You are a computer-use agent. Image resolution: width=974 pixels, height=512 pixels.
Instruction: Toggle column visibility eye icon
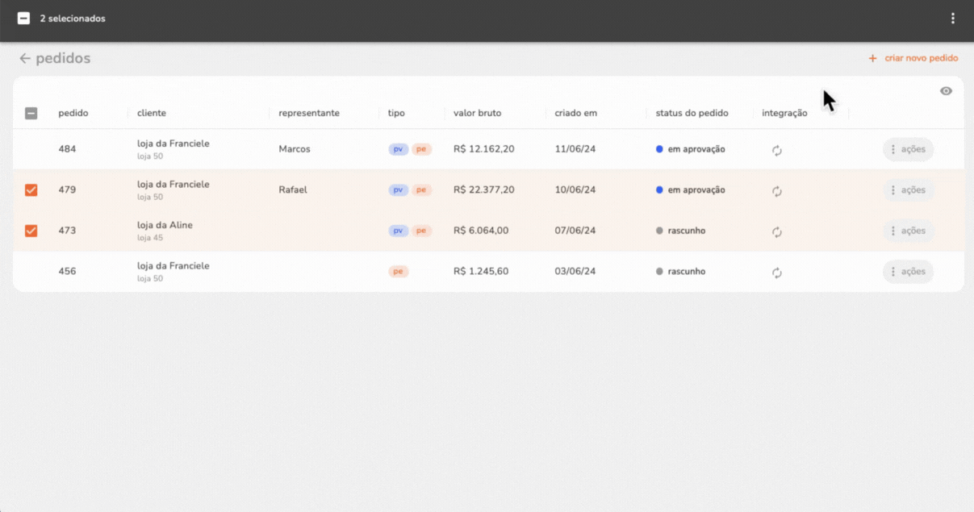pyautogui.click(x=946, y=91)
